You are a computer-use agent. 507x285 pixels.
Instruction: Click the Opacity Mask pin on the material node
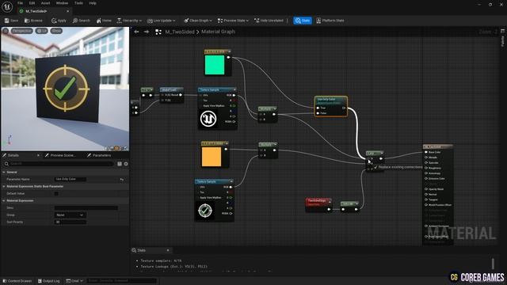426,189
